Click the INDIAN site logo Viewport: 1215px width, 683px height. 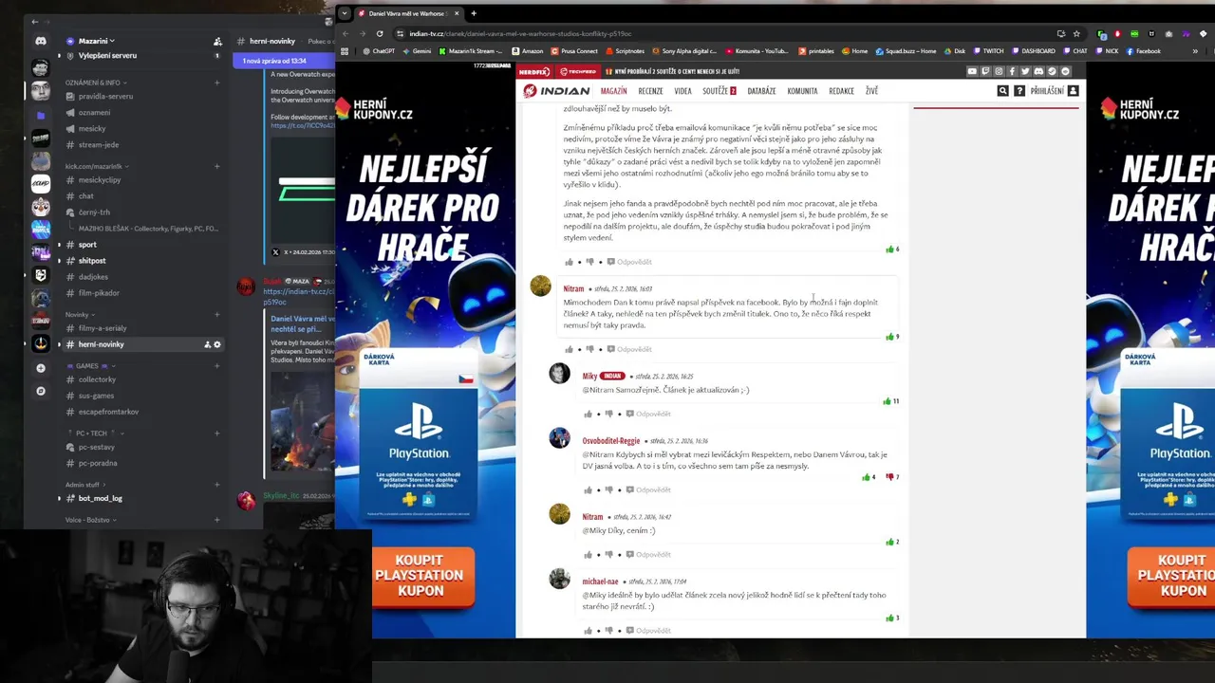click(557, 91)
